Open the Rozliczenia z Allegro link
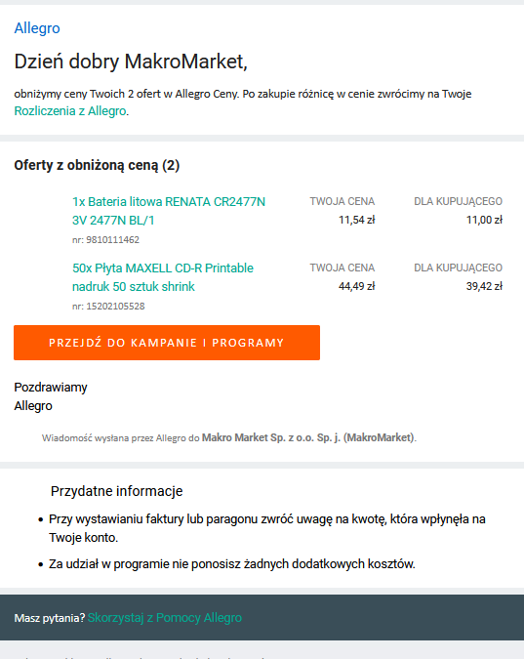524x659 pixels. click(70, 111)
